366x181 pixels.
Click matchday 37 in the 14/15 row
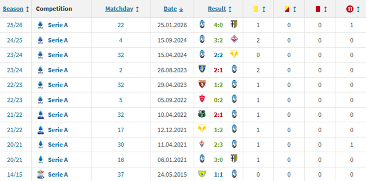[x=121, y=174]
